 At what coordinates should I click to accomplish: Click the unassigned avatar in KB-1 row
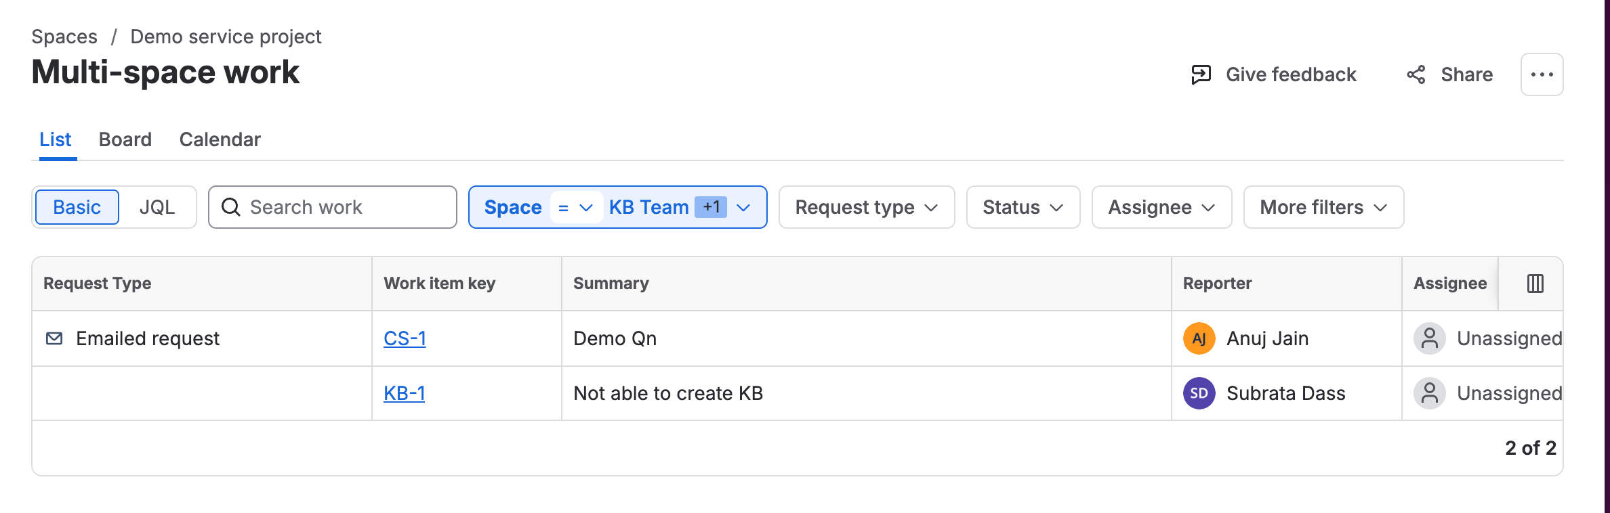click(1430, 393)
